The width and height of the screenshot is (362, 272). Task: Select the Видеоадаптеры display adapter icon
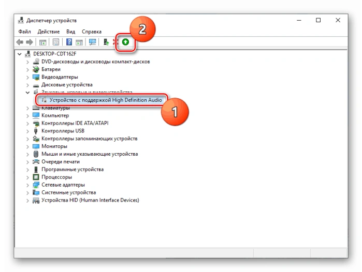click(x=36, y=77)
